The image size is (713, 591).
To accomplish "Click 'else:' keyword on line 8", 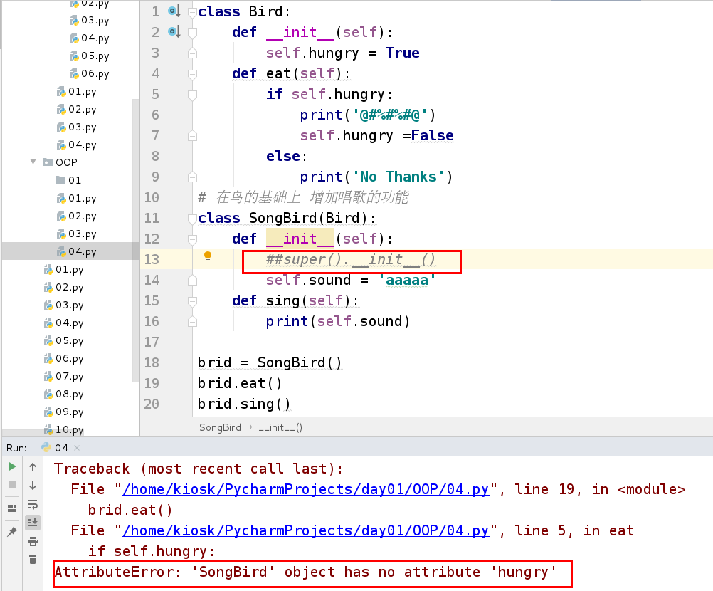I will point(287,156).
